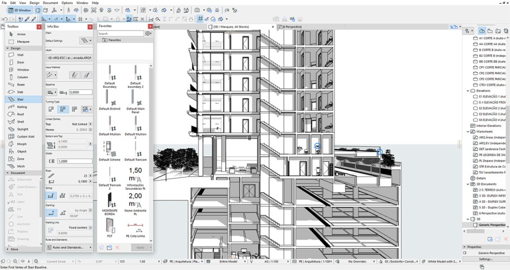Click the Favorites search field
510x270 pixels.
click(120, 33)
